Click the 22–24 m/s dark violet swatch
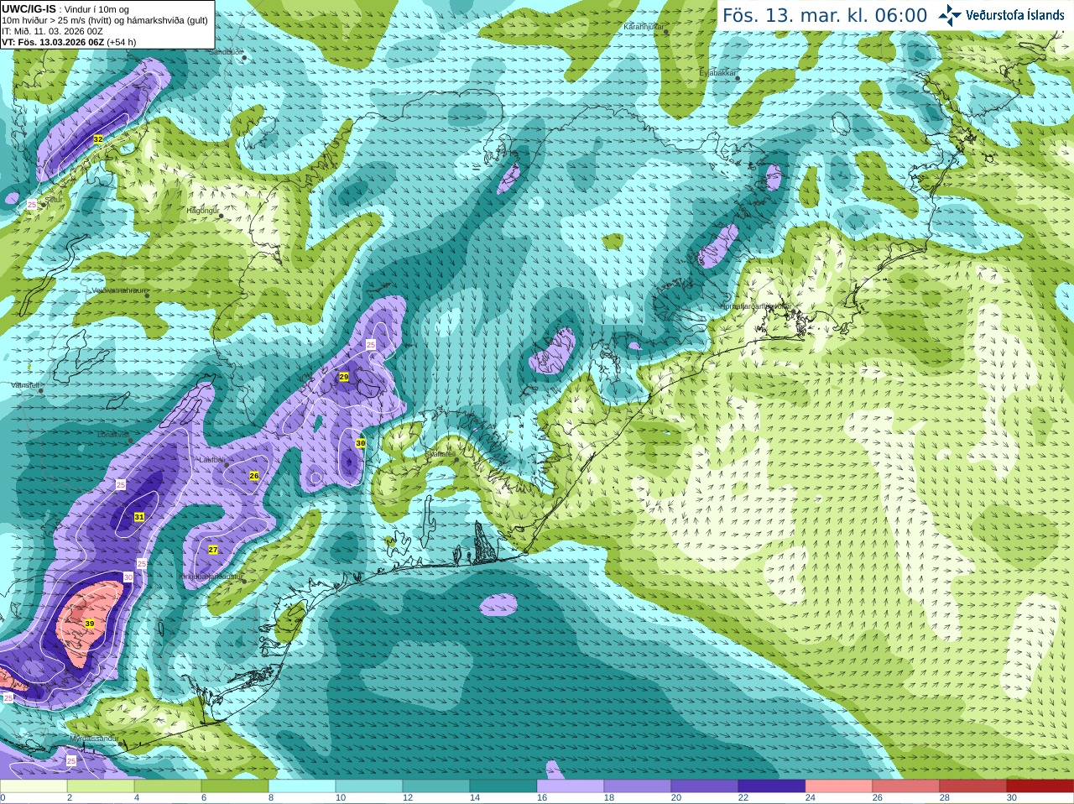1074x804 pixels. point(772,786)
